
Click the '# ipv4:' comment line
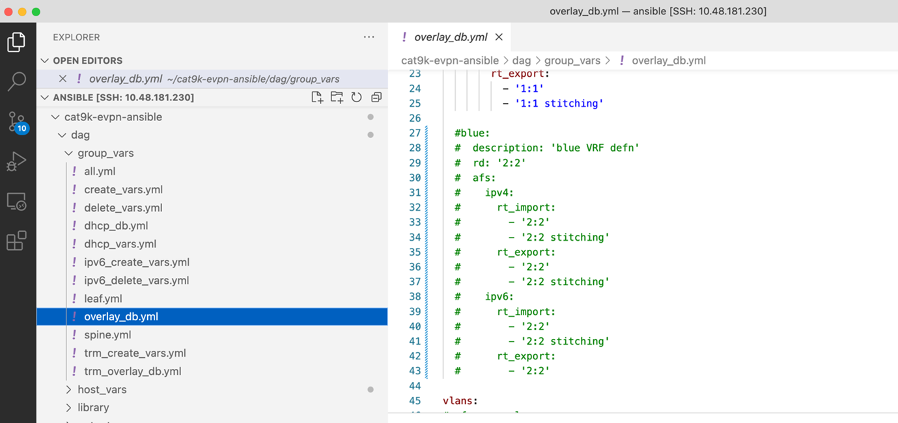(x=484, y=193)
